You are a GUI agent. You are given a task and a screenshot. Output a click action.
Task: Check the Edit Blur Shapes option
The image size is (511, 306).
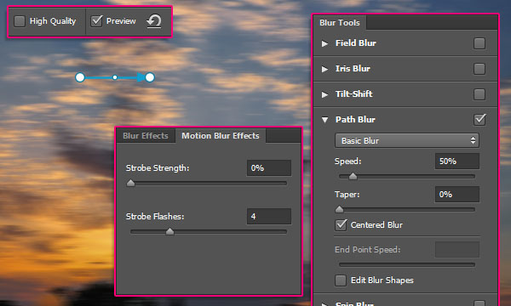coord(341,280)
